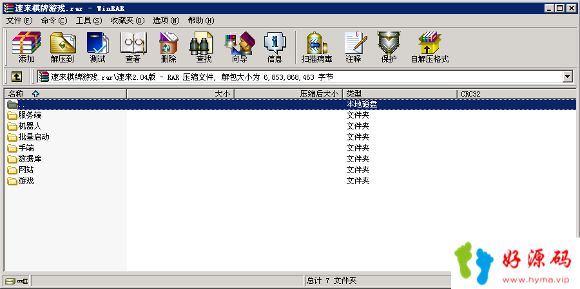
Task: Select the 机器人 folder icon
Action: point(12,126)
